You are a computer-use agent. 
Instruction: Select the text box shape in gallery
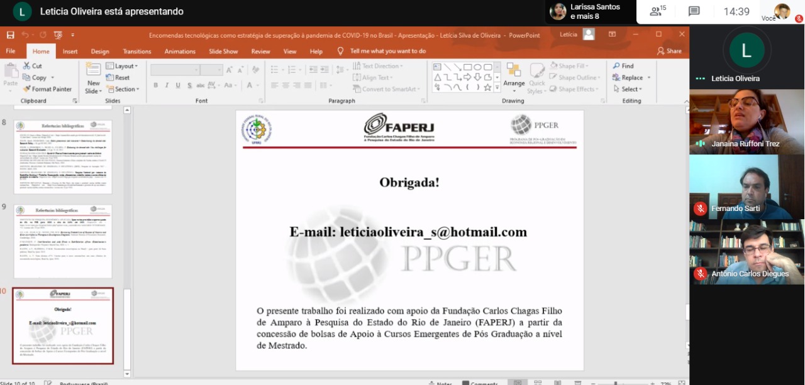(438, 67)
